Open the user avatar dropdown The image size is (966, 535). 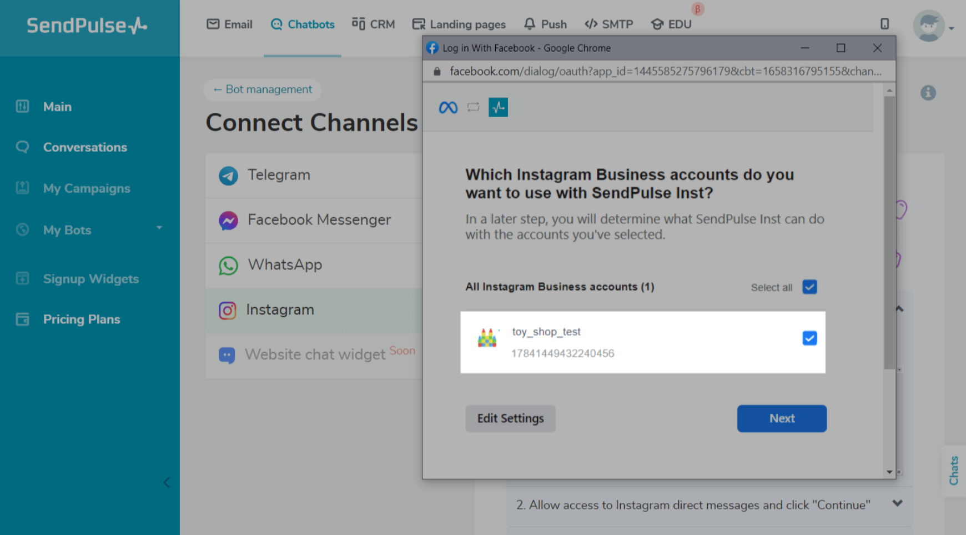[x=933, y=26]
